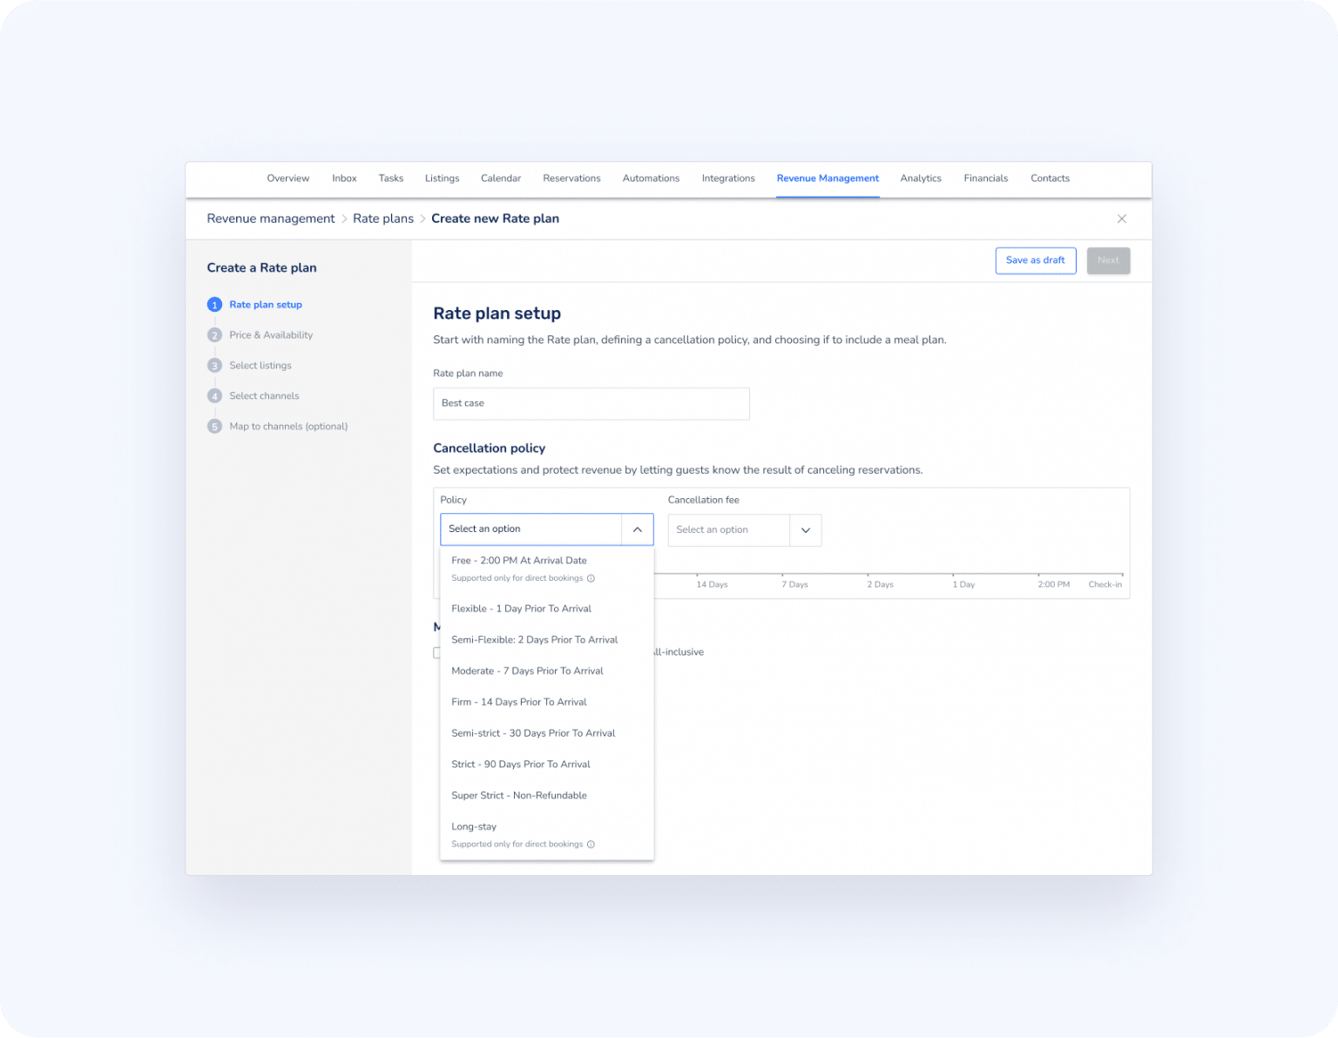The image size is (1338, 1038).
Task: Click the Save as draft button
Action: (x=1035, y=259)
